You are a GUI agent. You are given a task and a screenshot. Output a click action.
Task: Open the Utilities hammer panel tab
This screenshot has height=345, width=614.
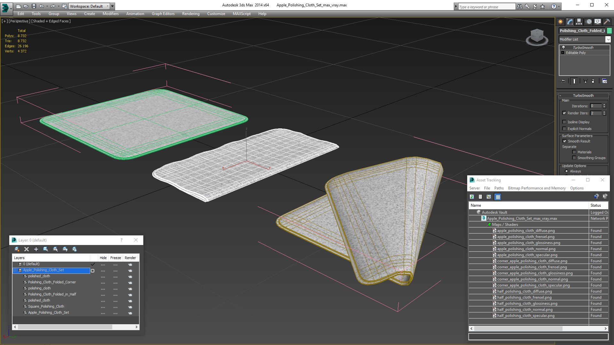click(x=607, y=22)
